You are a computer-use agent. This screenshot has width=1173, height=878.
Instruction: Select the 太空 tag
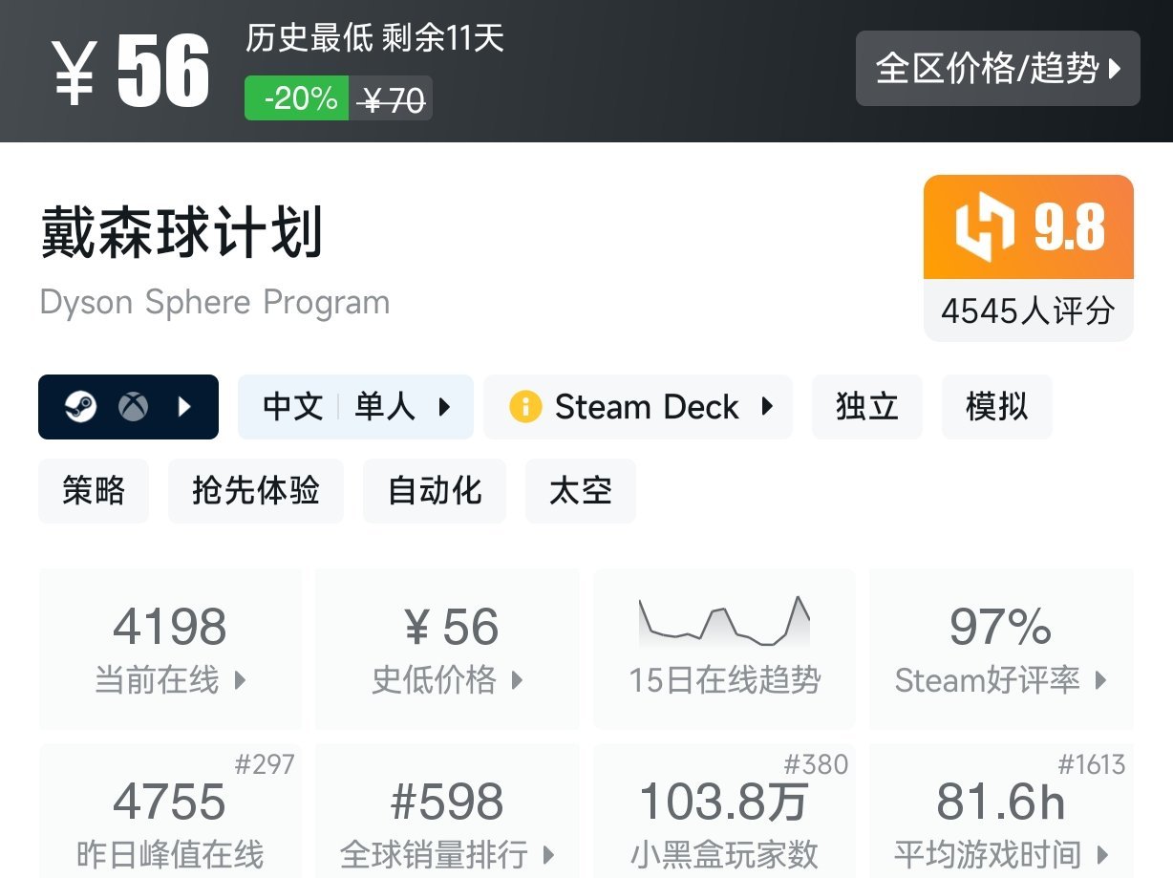(581, 491)
